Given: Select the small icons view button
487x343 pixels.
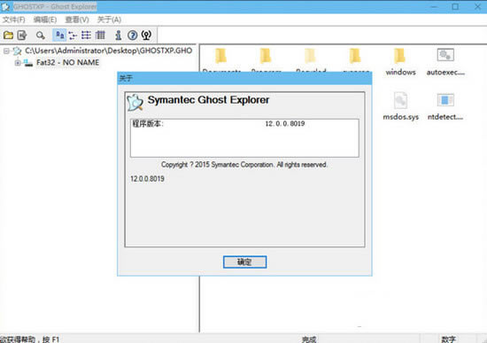Looking at the screenshot, I should (x=73, y=35).
